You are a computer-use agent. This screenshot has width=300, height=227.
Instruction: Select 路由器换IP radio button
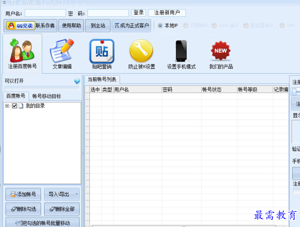pyautogui.click(x=246, y=26)
